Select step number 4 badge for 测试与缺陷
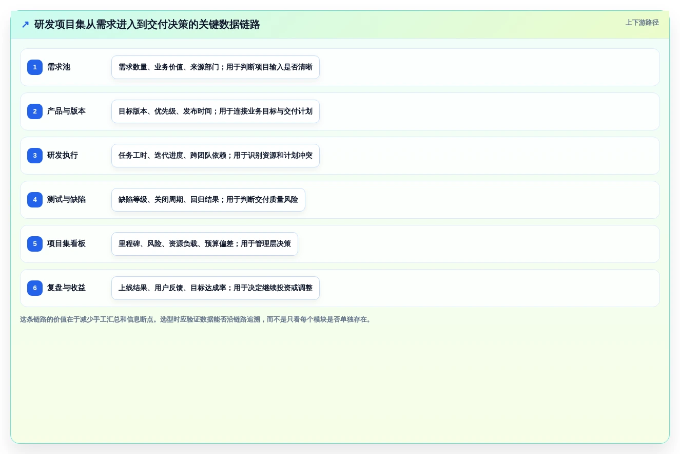The width and height of the screenshot is (680, 454). coord(35,200)
